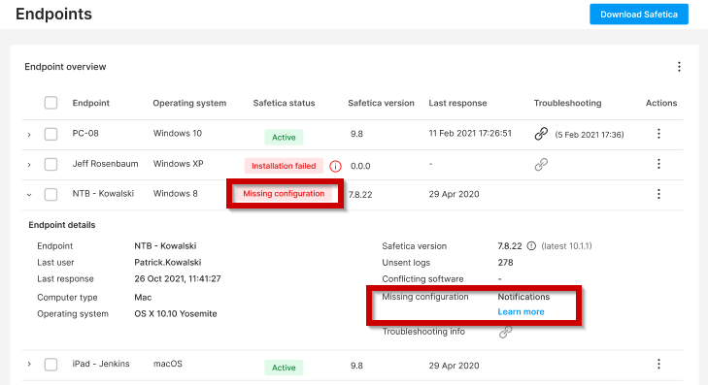Click the Safetica version column header
Viewport: 708px width, 385px height.
[x=381, y=103]
